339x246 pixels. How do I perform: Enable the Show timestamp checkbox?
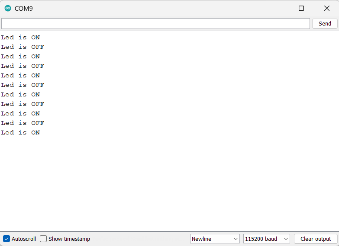click(43, 239)
